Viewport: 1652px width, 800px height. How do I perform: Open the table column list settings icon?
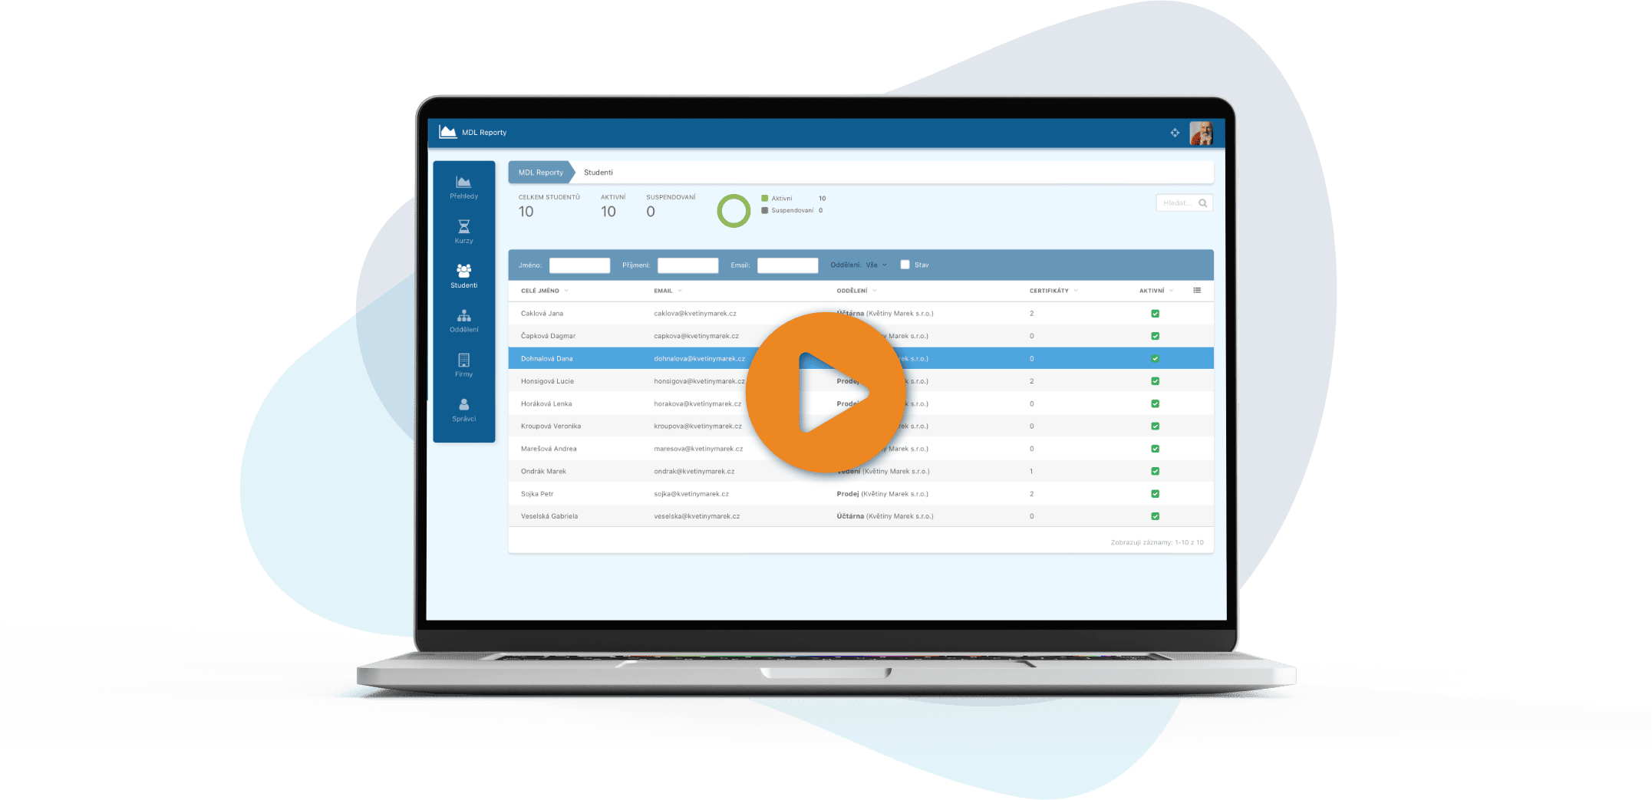(1197, 290)
